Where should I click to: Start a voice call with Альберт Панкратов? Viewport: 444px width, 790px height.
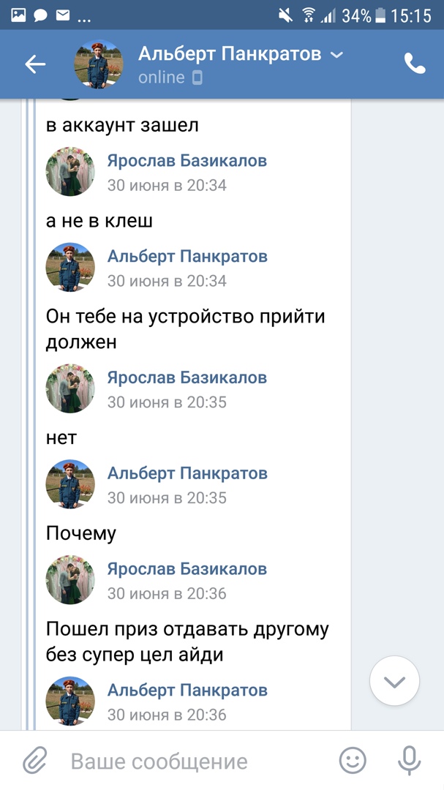[415, 64]
